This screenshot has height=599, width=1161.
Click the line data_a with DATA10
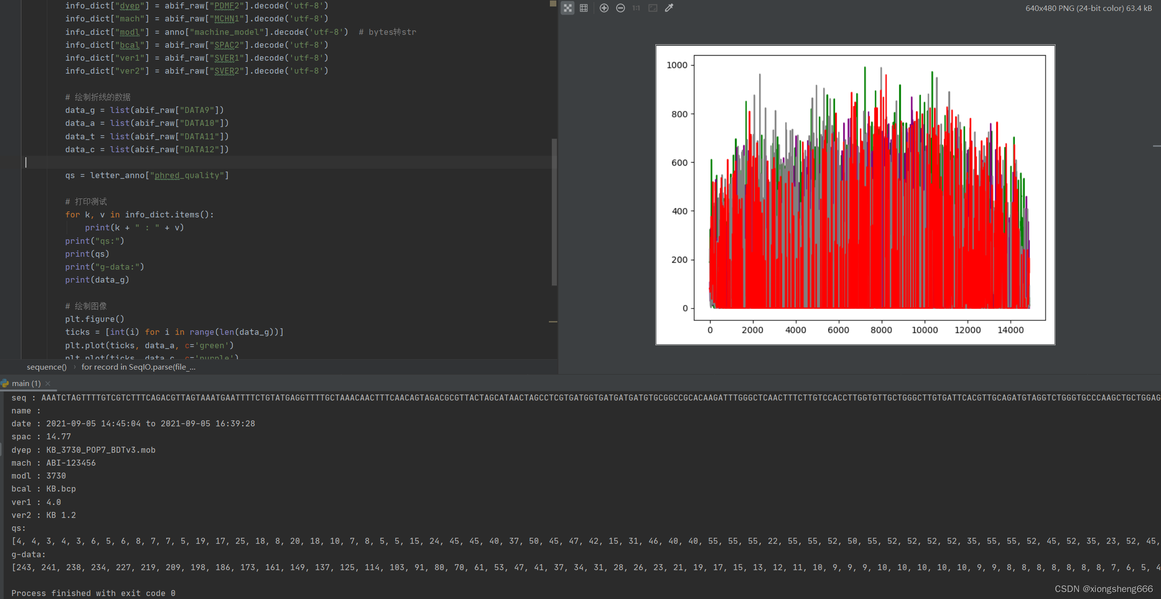[147, 123]
